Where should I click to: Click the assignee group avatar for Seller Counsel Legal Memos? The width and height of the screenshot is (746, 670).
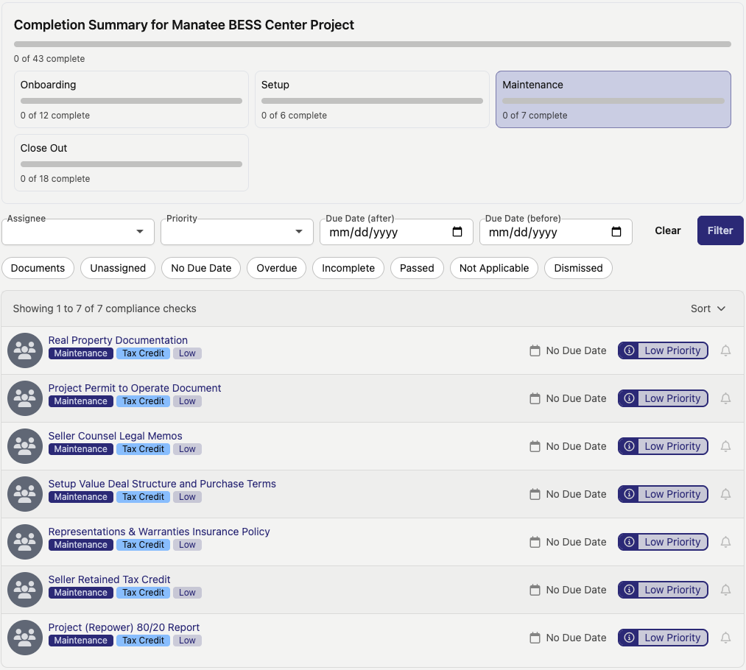[x=25, y=446]
